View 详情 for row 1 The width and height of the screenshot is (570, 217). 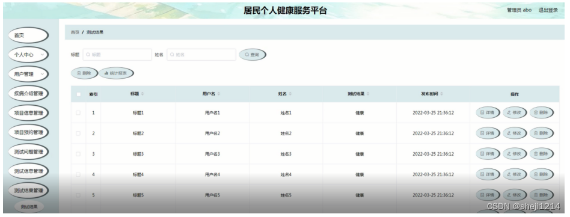tap(488, 112)
